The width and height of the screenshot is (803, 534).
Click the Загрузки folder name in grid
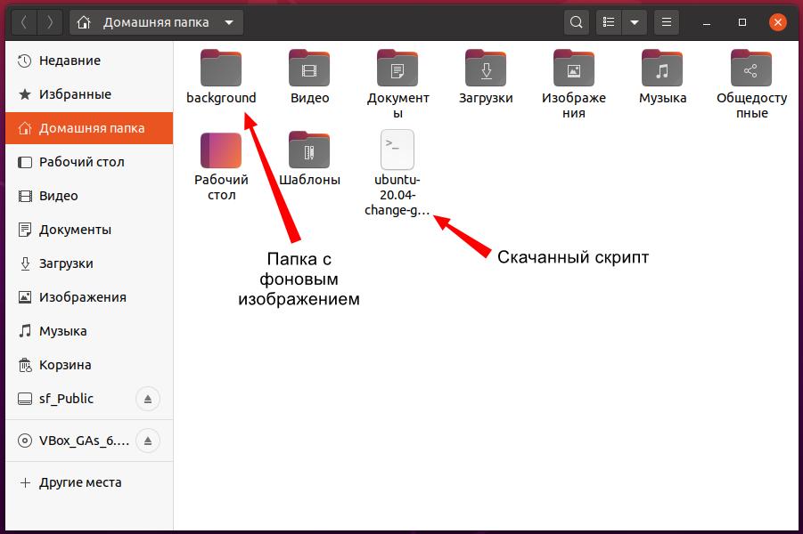pyautogui.click(x=486, y=98)
